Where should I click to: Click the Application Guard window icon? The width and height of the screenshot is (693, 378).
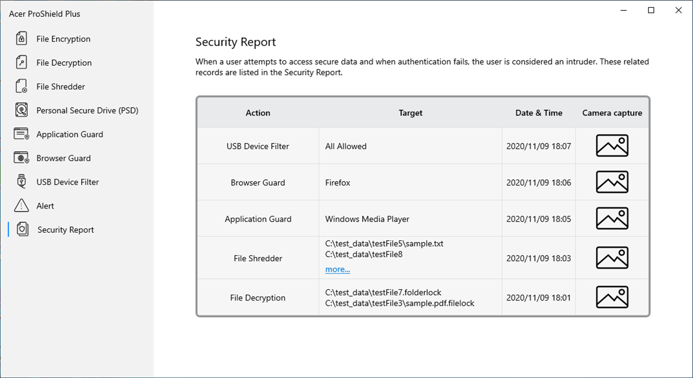pos(21,134)
